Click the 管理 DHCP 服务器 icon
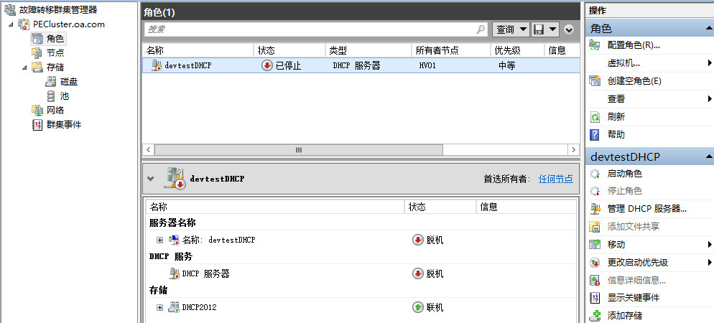 click(x=595, y=209)
